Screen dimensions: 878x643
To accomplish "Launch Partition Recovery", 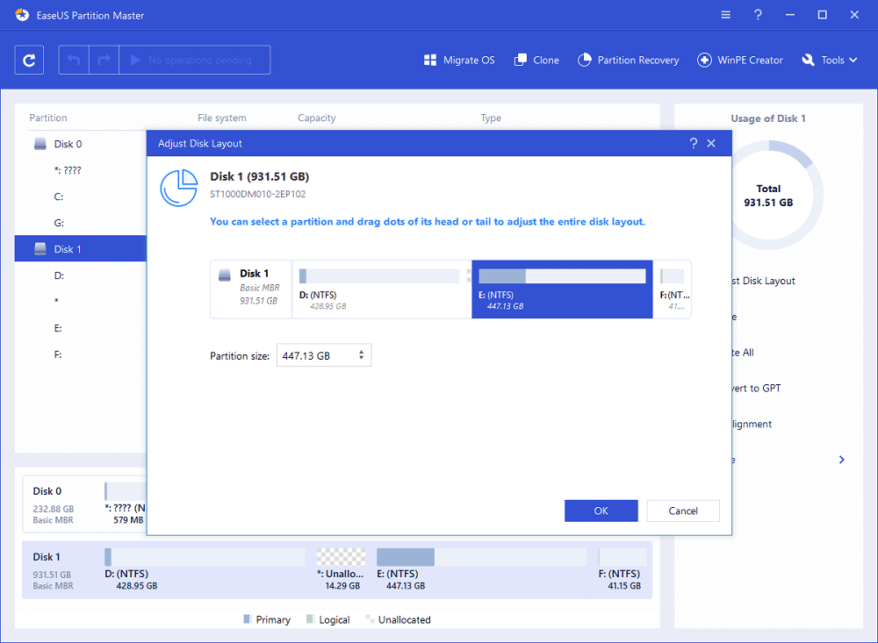I will pyautogui.click(x=629, y=60).
